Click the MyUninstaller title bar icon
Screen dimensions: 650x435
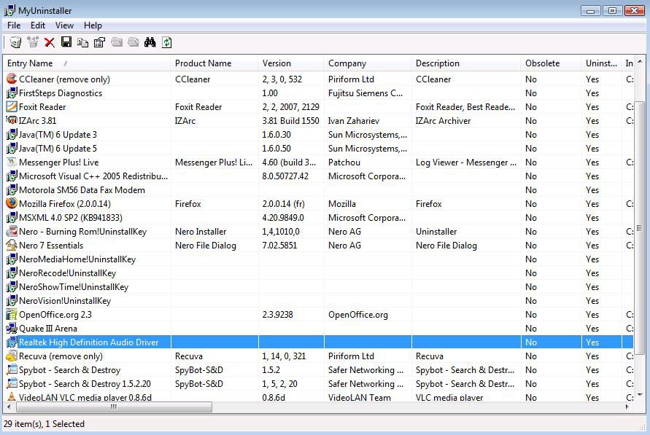[9, 10]
